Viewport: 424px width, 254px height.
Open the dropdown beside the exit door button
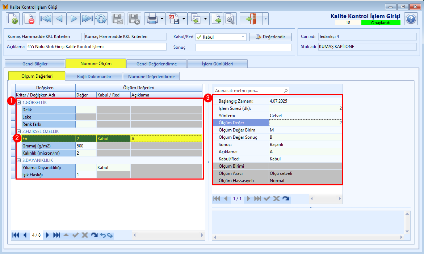coord(265,19)
